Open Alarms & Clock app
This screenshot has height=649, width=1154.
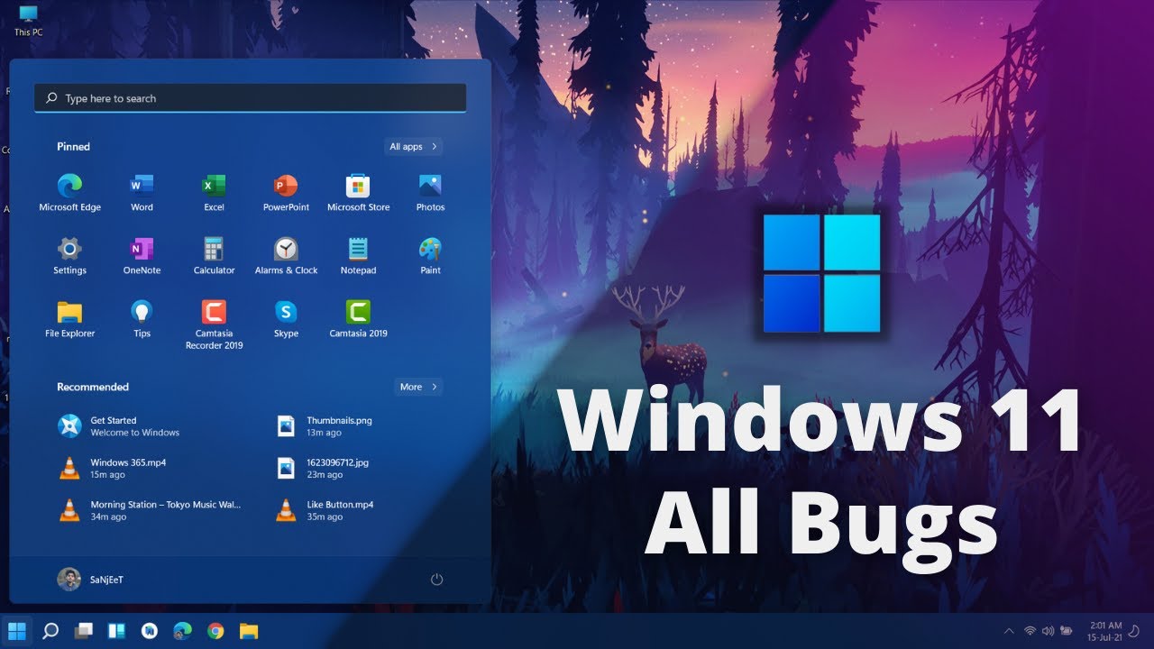[x=286, y=256]
